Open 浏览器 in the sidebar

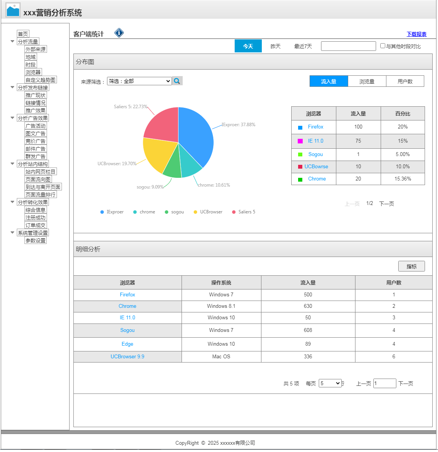coord(33,72)
